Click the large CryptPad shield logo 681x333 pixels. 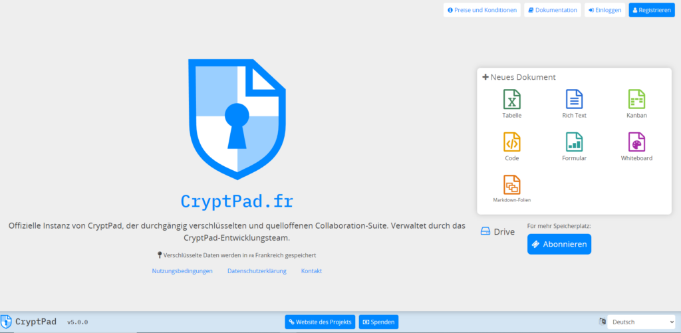(x=237, y=119)
